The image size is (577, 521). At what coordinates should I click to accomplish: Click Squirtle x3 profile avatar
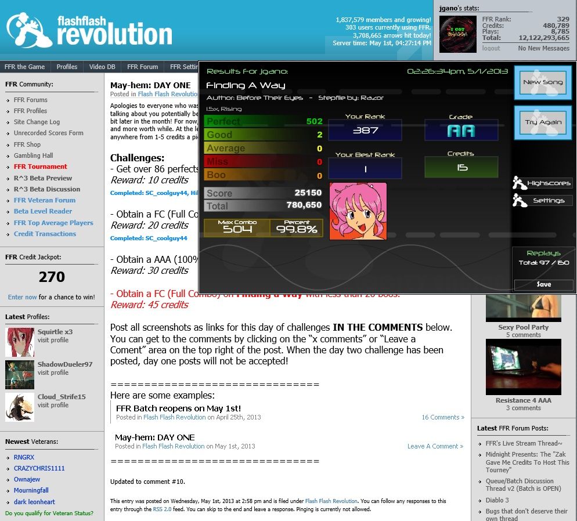[20, 342]
